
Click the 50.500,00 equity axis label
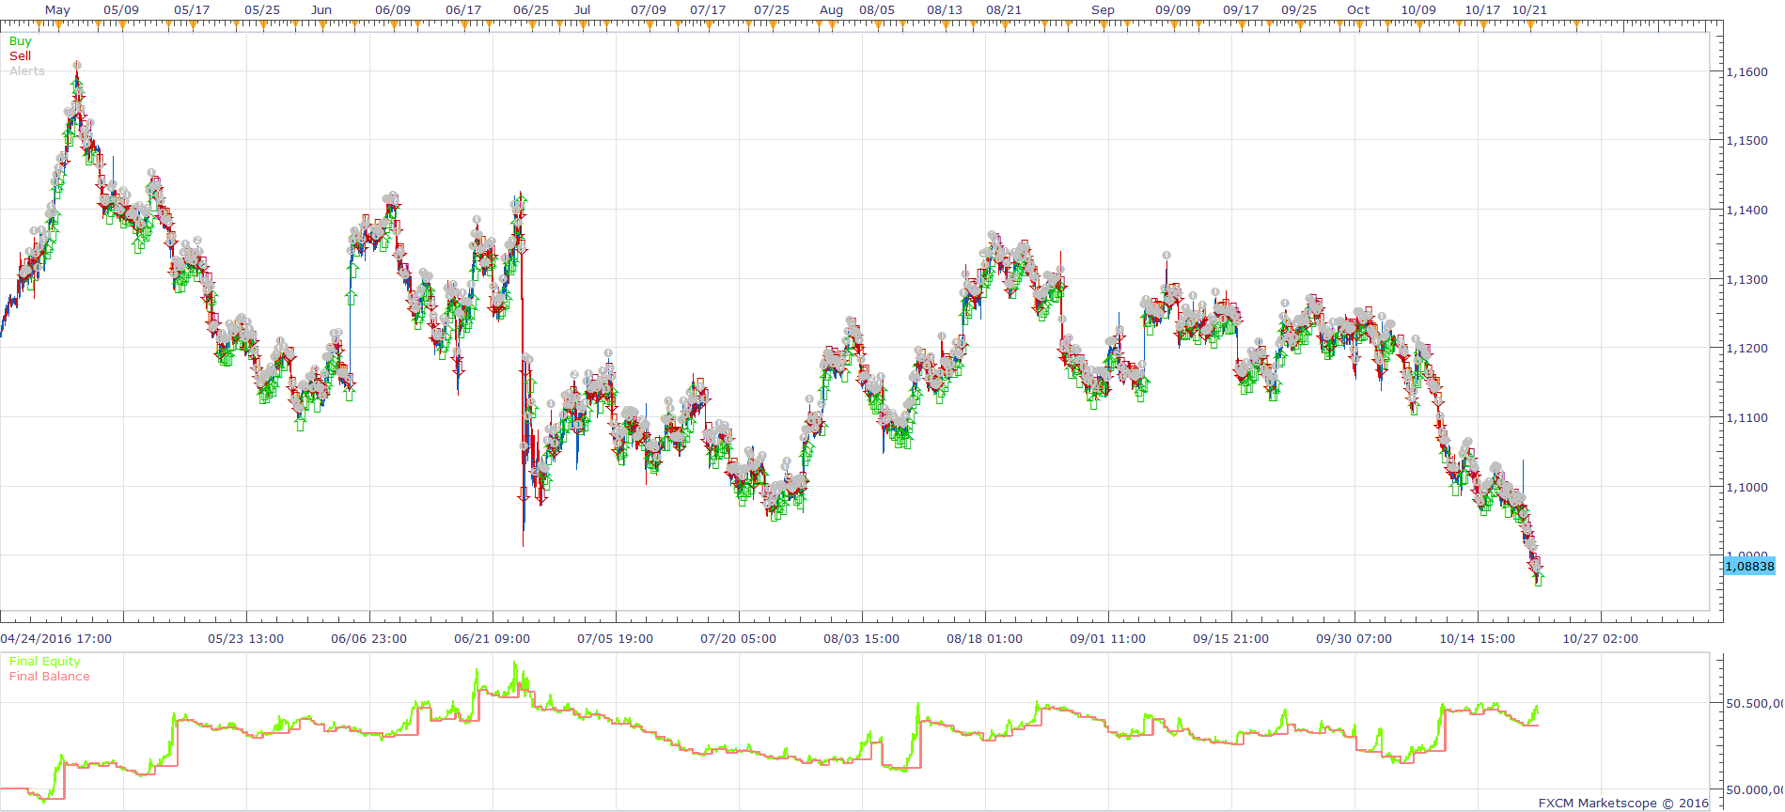(1754, 703)
